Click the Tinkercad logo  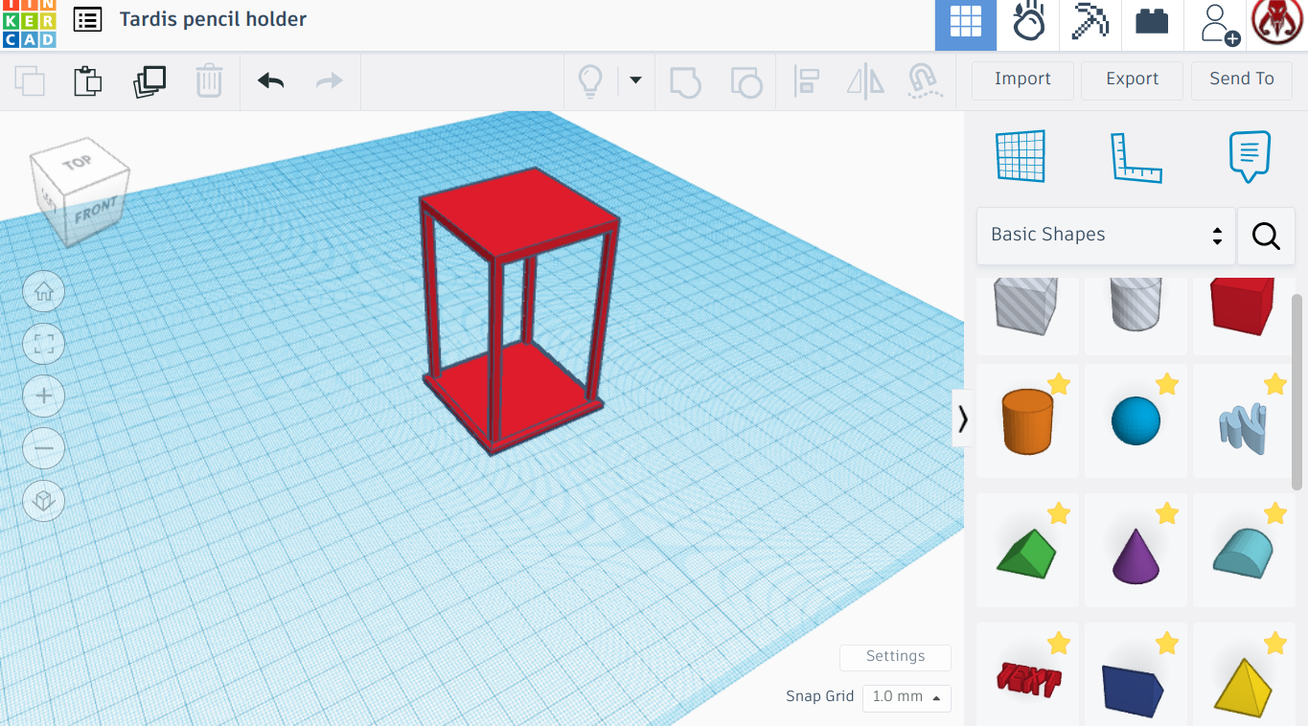click(30, 23)
